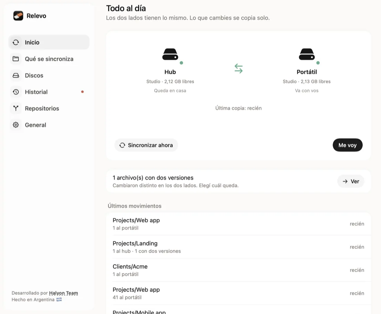Image resolution: width=381 pixels, height=314 pixels.
Task: Go to Qué se sincroniza
Action: (49, 59)
